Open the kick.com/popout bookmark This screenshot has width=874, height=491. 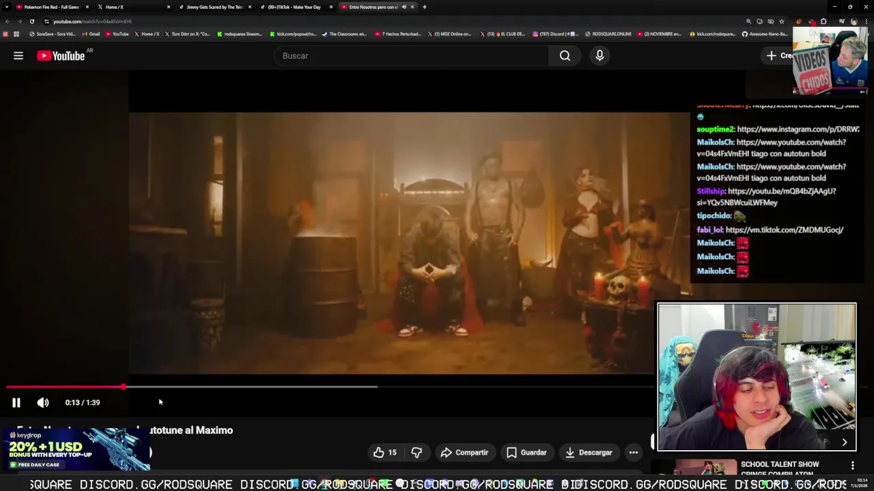pos(294,34)
